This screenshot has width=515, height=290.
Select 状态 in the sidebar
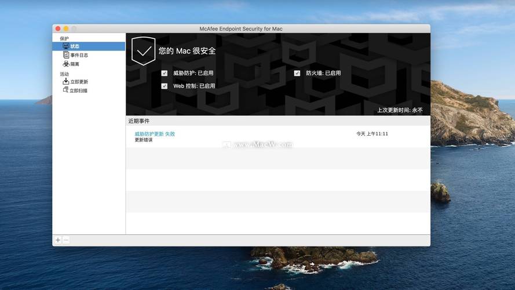pos(89,46)
